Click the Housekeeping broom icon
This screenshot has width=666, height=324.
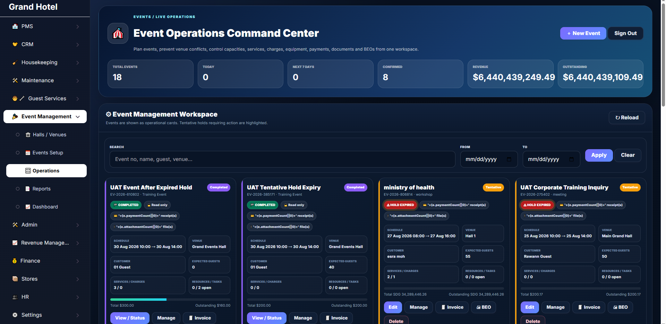(15, 62)
